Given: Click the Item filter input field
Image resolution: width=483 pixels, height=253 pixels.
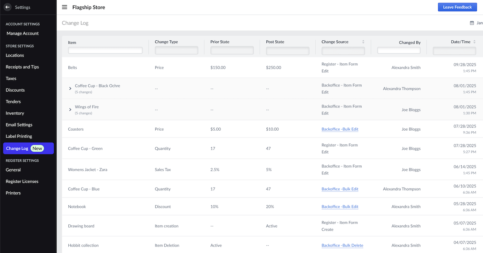Looking at the screenshot, I should click(105, 50).
